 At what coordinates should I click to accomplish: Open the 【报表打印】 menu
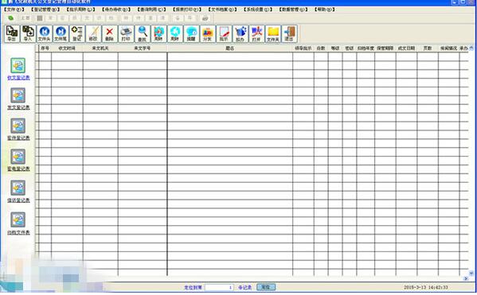coord(187,10)
